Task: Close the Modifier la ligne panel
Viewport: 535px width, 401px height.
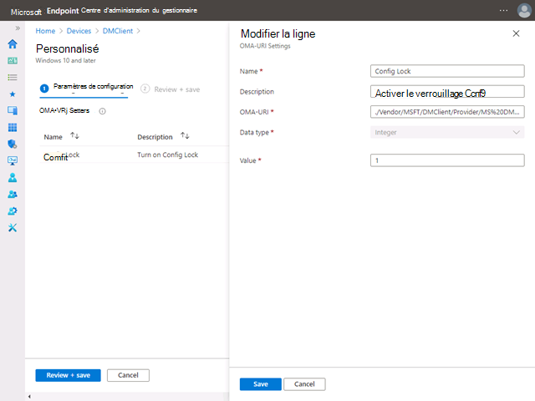Action: click(x=516, y=33)
